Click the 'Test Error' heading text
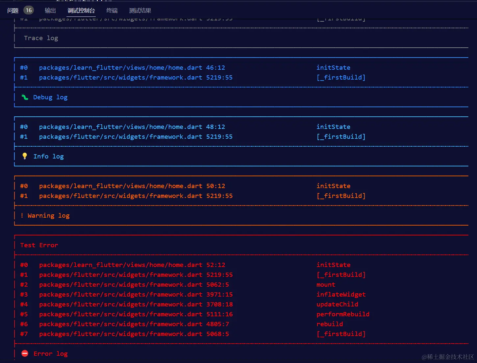This screenshot has width=477, height=363. tap(39, 245)
